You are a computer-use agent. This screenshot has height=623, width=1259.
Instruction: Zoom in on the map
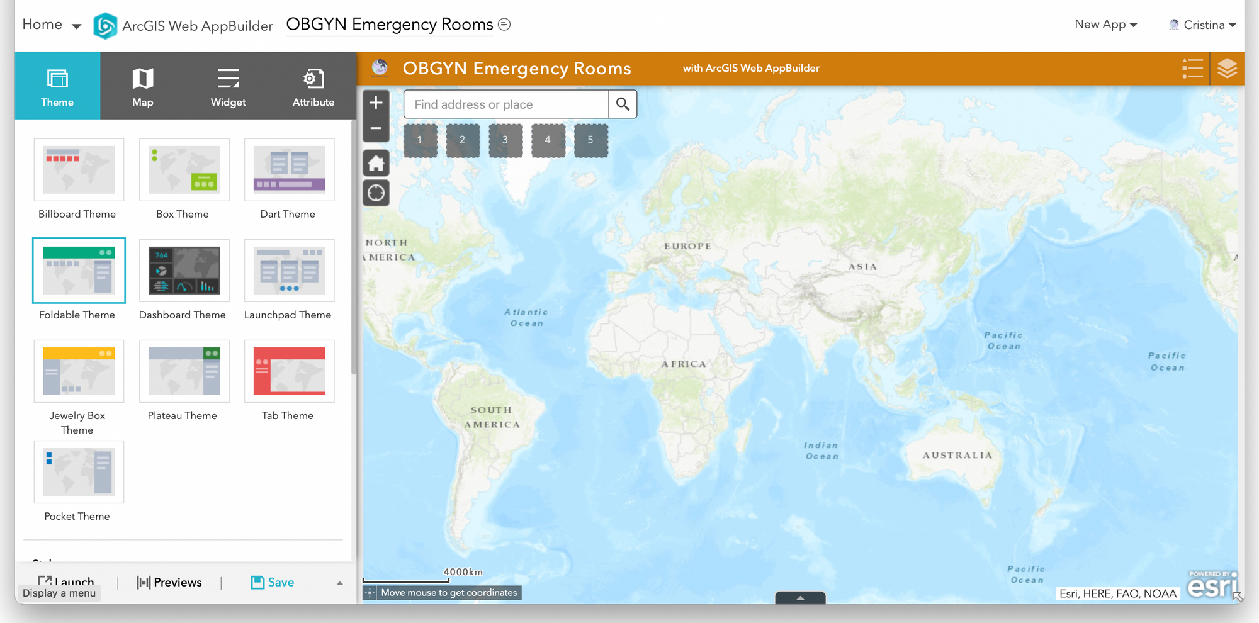pos(376,103)
